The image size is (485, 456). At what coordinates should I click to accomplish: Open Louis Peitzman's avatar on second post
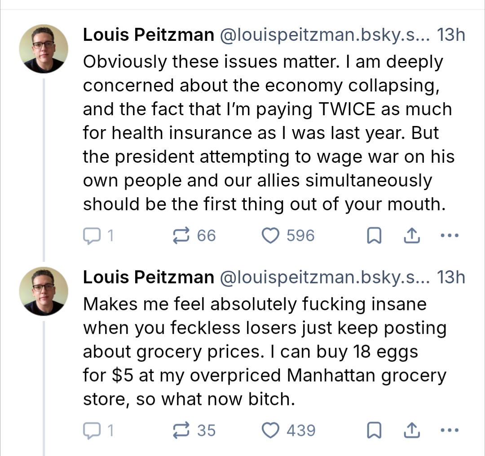point(44,291)
